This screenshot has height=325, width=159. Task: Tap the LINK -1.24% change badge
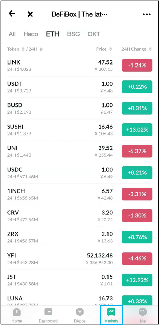point(137,65)
